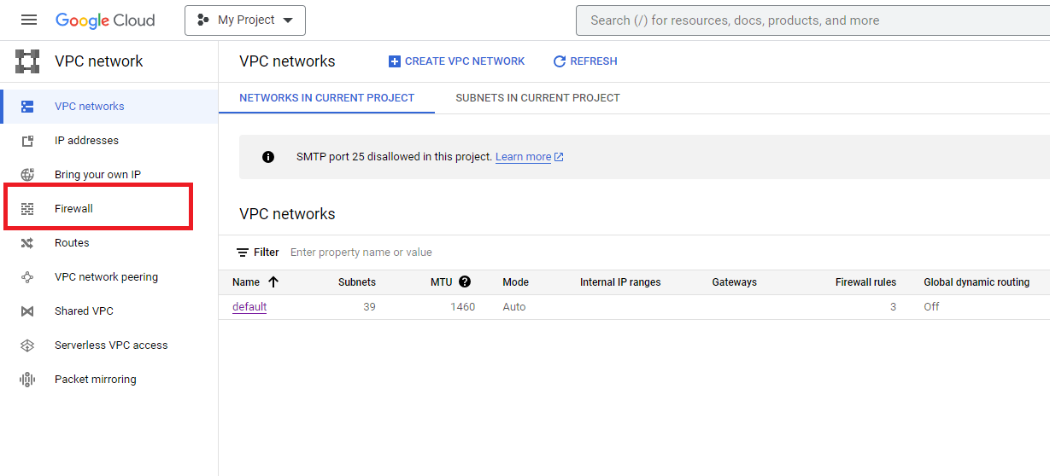The width and height of the screenshot is (1050, 476).
Task: Switch to Networks in Current Project tab
Action: [326, 98]
